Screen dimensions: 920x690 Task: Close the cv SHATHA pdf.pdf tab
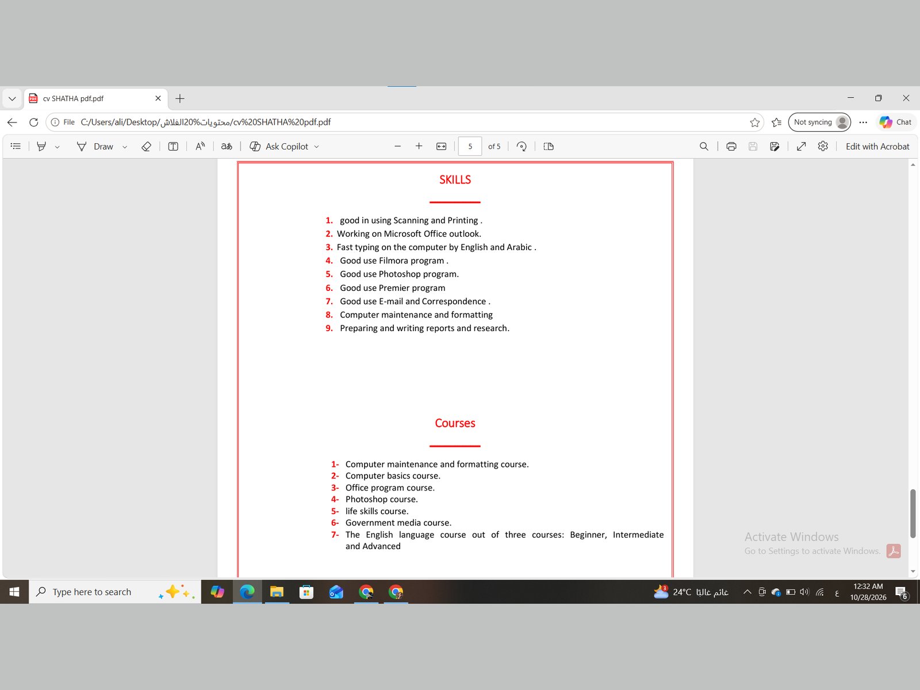click(x=158, y=98)
